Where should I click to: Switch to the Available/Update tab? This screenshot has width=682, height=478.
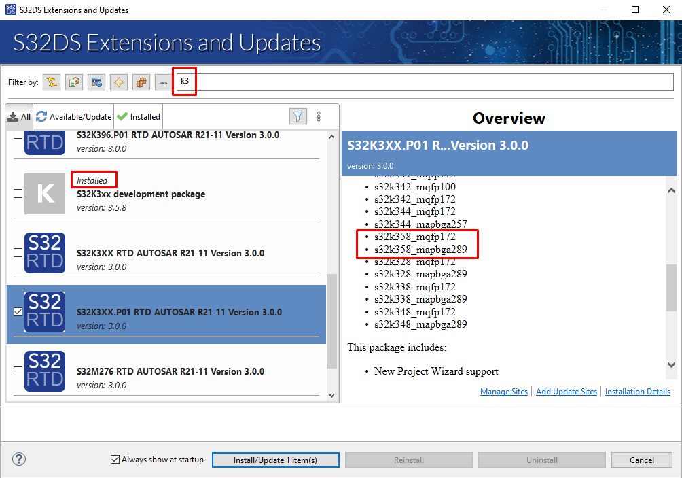pyautogui.click(x=73, y=116)
